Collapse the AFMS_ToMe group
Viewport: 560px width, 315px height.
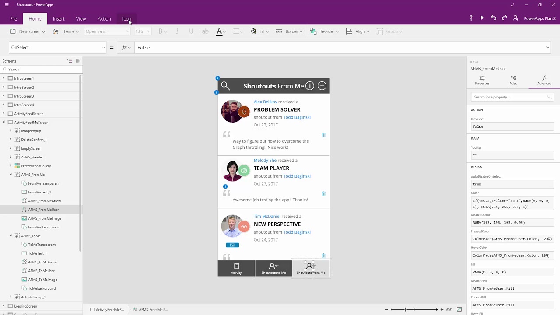pos(10,236)
